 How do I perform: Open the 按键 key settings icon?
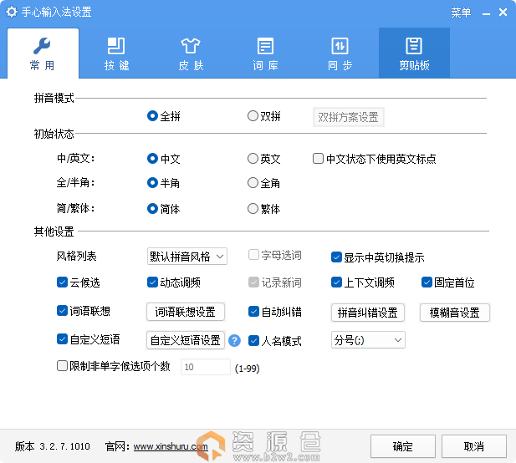116,46
